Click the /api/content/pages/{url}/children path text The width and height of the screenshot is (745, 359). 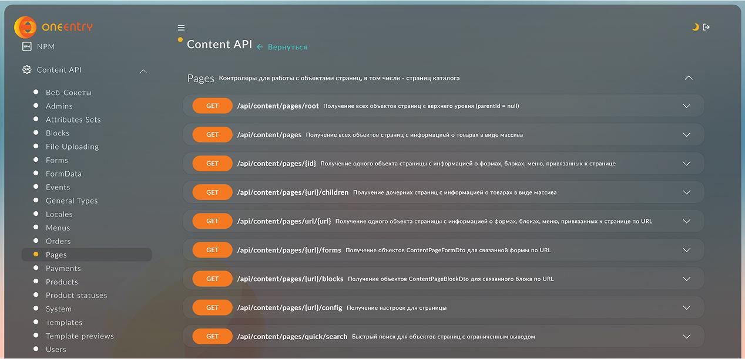tap(293, 192)
